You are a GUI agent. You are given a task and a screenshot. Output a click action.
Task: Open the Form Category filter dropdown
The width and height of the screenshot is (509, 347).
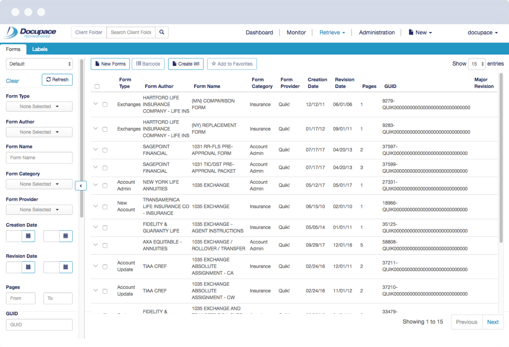[39, 184]
